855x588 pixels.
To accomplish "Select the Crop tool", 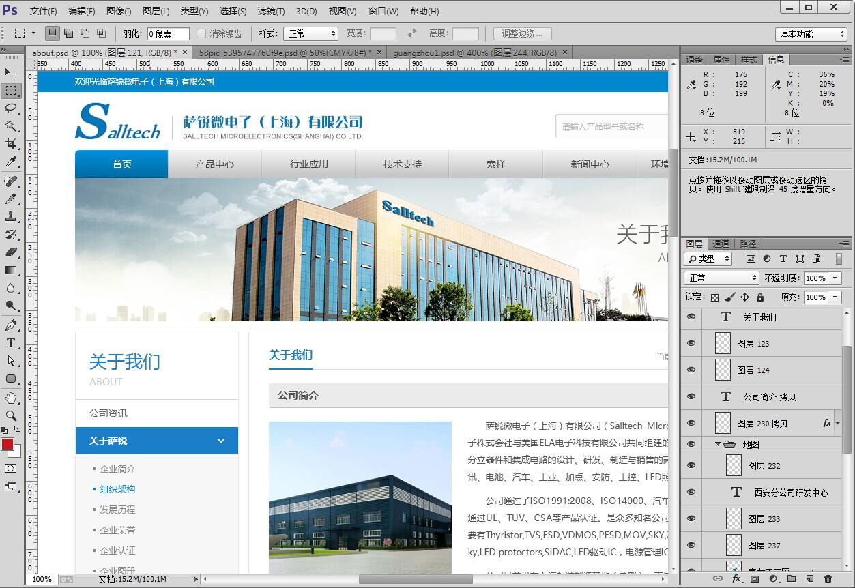I will coord(11,144).
